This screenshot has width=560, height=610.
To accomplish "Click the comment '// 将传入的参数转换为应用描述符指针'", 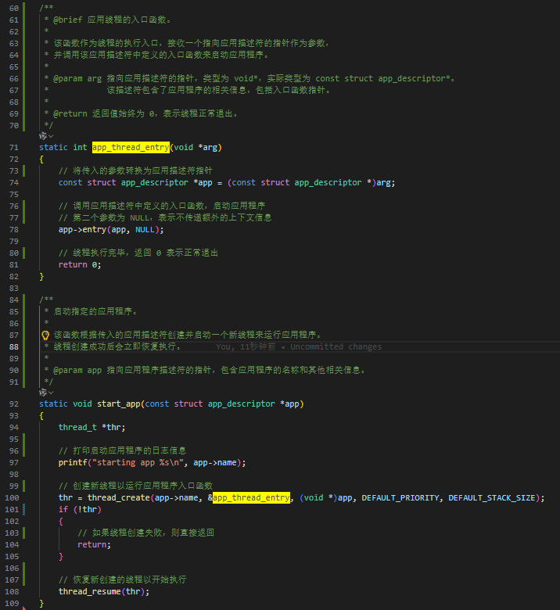I will pos(135,170).
